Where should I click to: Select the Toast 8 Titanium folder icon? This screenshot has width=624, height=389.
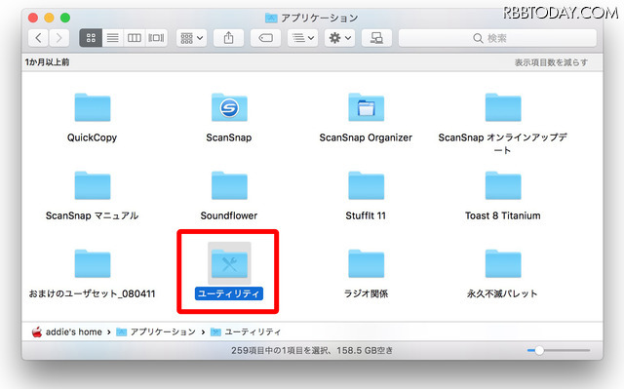503,185
